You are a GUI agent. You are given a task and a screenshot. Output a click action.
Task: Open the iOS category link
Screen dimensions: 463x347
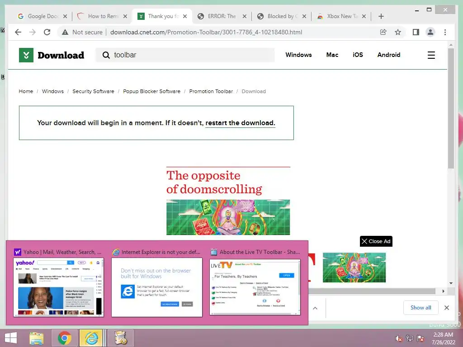(358, 55)
